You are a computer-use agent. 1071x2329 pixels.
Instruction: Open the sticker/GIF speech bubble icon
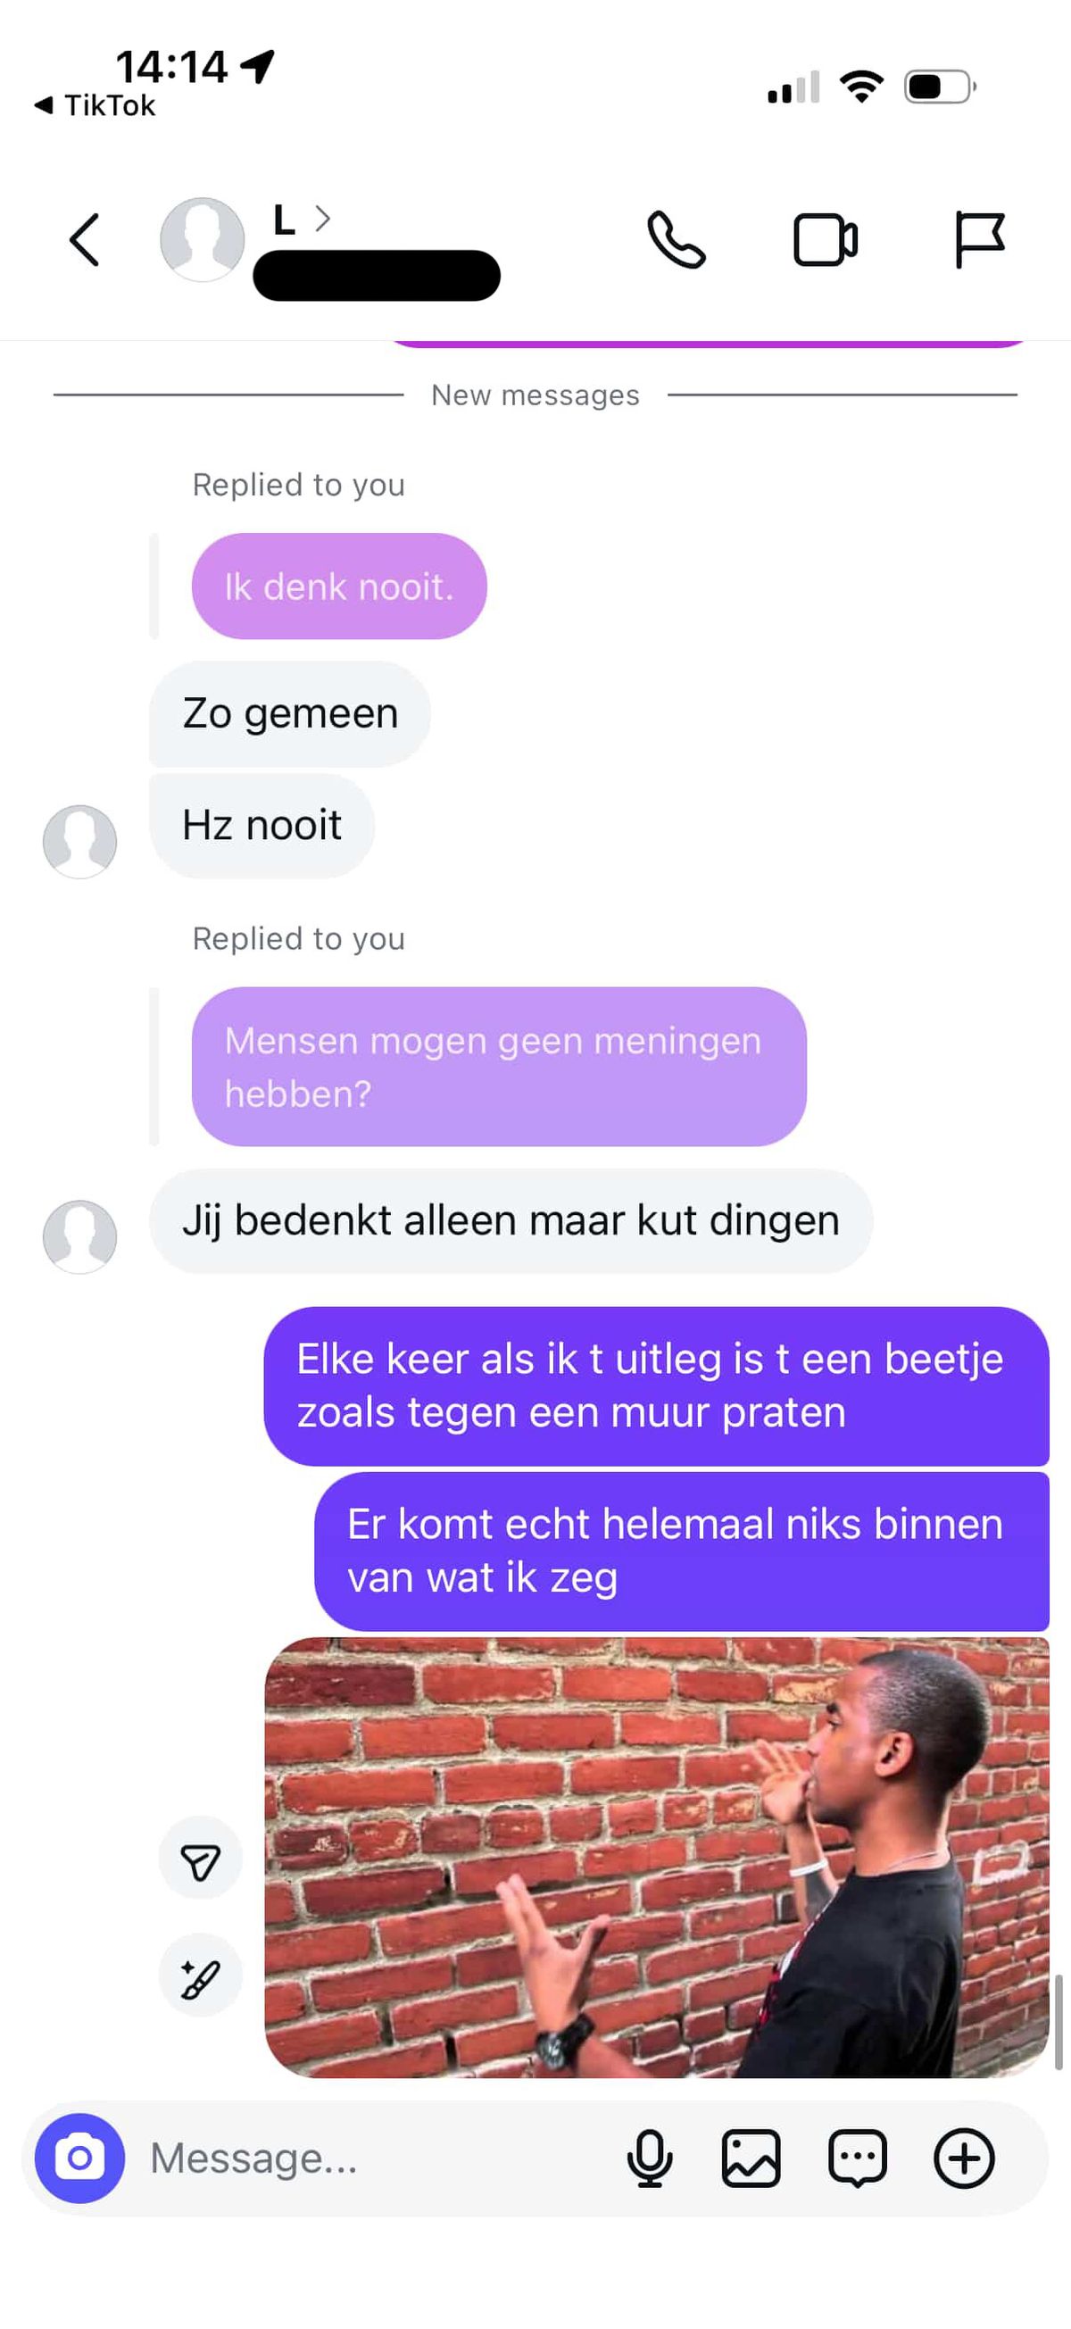pyautogui.click(x=857, y=2158)
